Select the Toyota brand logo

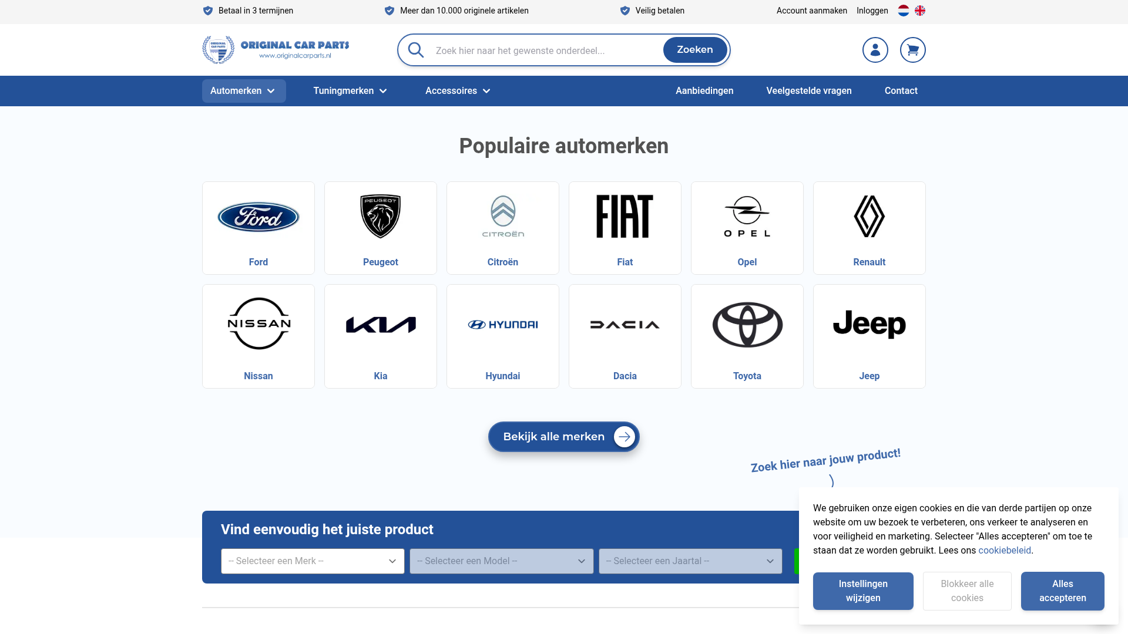pyautogui.click(x=747, y=325)
